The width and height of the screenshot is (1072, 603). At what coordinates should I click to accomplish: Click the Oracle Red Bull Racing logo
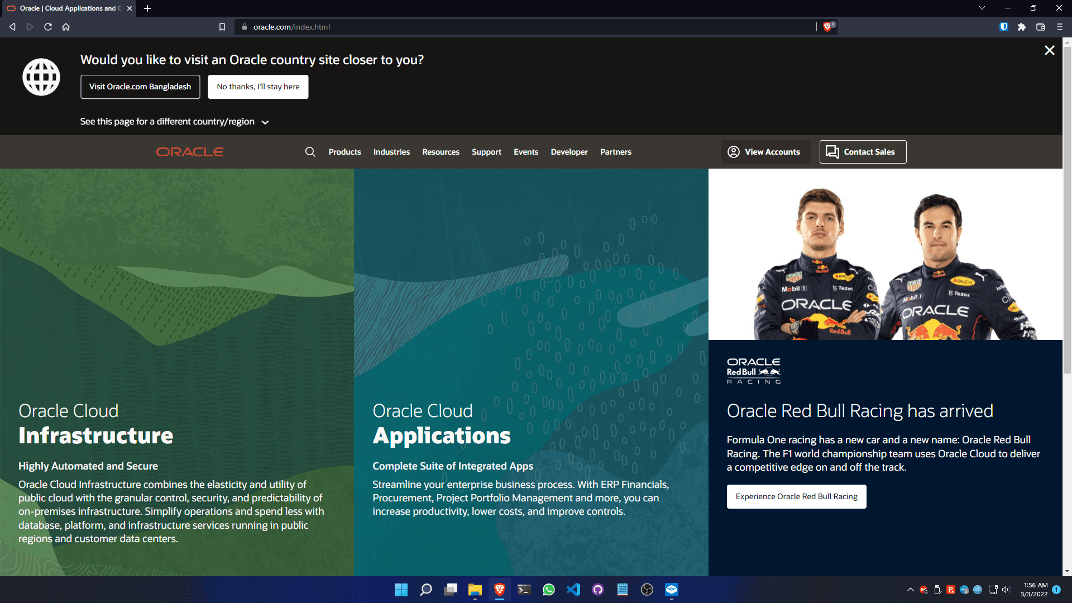(x=754, y=371)
